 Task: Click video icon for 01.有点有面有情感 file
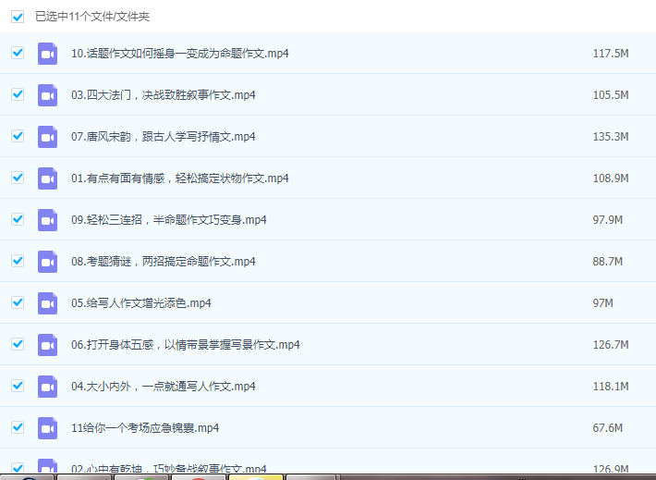pyautogui.click(x=47, y=178)
